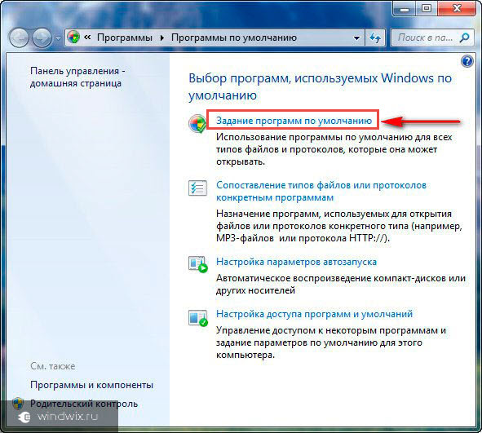This screenshot has height=433, width=482.
Task: Click the icon beside 'Задание программ по умолчанию'
Action: pos(197,123)
